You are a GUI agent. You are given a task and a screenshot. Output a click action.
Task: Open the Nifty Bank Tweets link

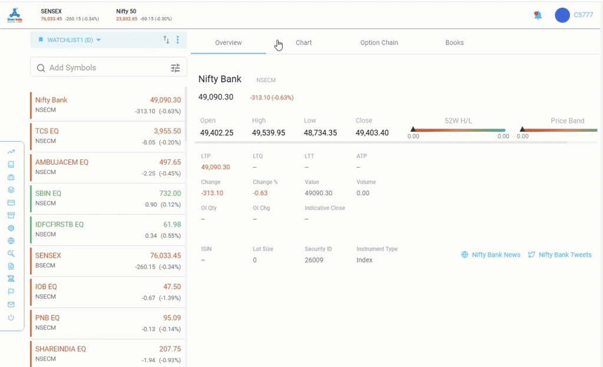565,255
